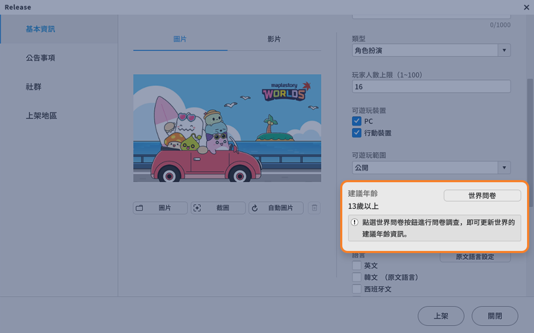
Task: Click the folder icon on 圖片 button
Action: point(139,208)
